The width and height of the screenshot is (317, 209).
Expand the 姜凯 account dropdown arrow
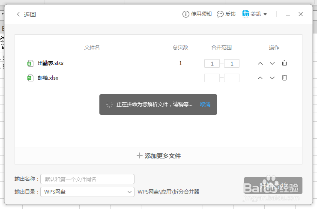(x=265, y=15)
